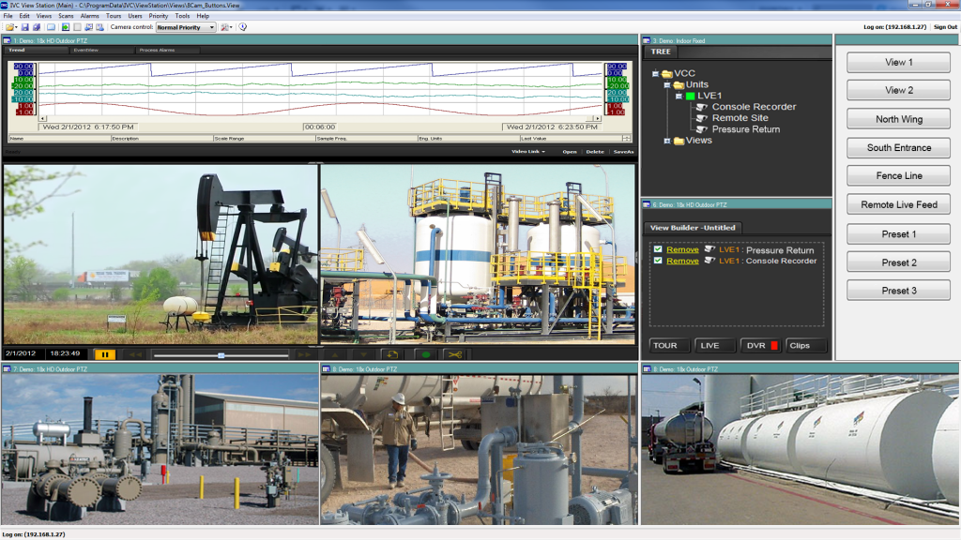Click Sign Out in the top right
The height and width of the screenshot is (540, 961).
[944, 27]
